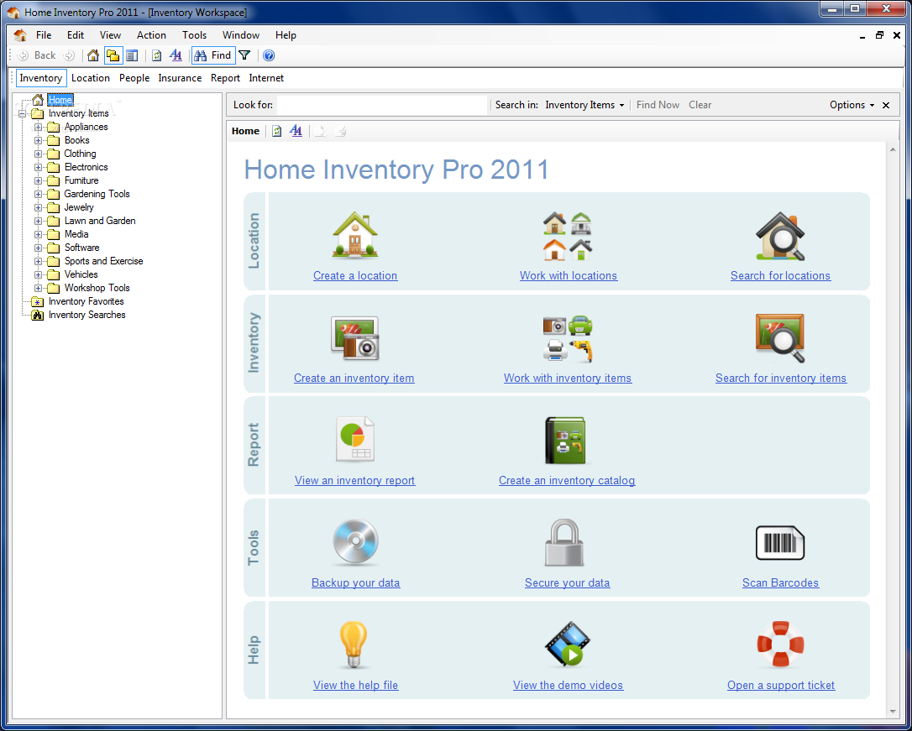Screen dimensions: 912x731
Task: Click the Create a location link
Action: pyautogui.click(x=355, y=276)
